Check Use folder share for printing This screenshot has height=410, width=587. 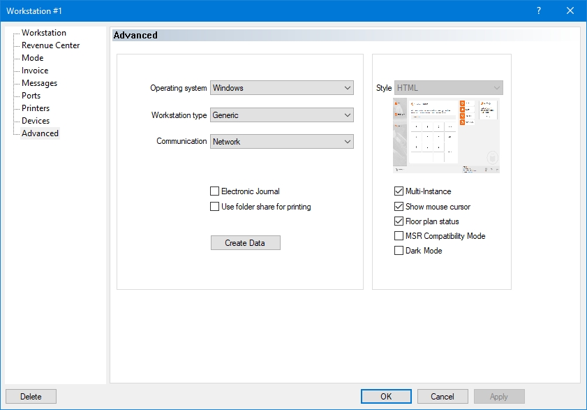(x=215, y=207)
